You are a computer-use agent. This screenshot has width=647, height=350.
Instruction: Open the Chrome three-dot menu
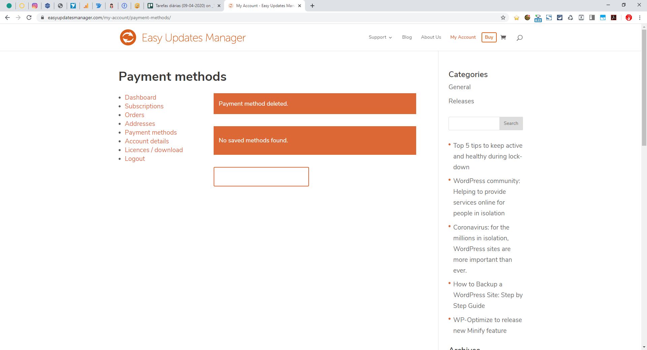coord(640,17)
